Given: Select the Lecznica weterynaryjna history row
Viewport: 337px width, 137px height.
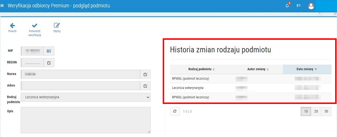Looking at the screenshot, I should (x=251, y=88).
